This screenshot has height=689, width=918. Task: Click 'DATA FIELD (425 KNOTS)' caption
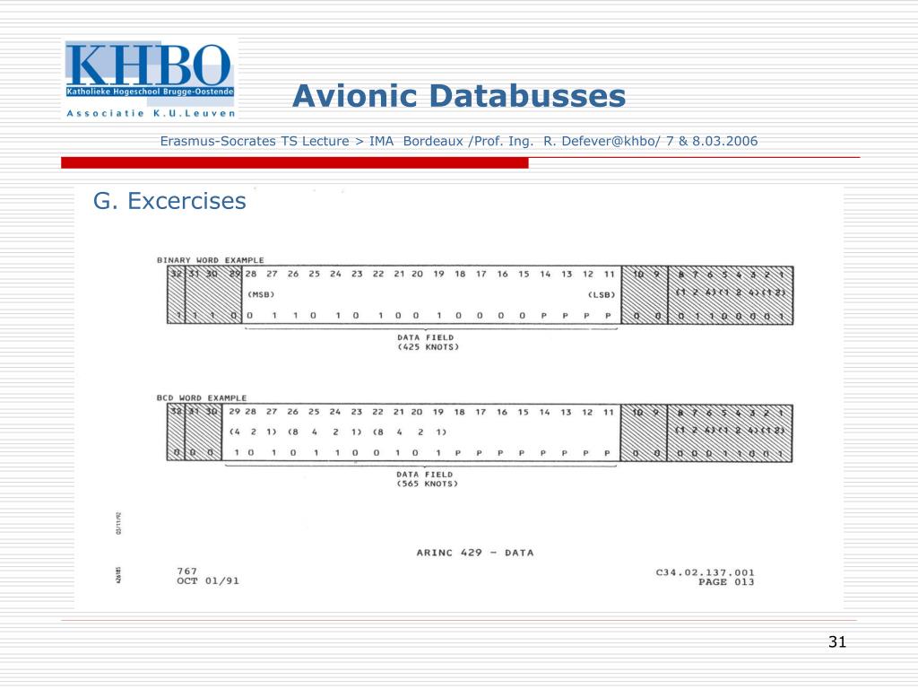tap(428, 342)
